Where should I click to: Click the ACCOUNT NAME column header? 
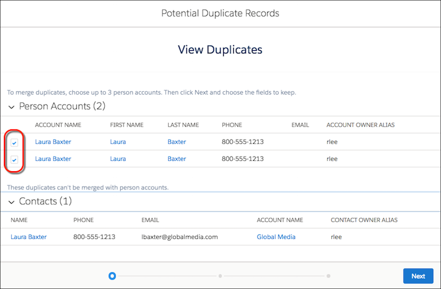pos(58,125)
